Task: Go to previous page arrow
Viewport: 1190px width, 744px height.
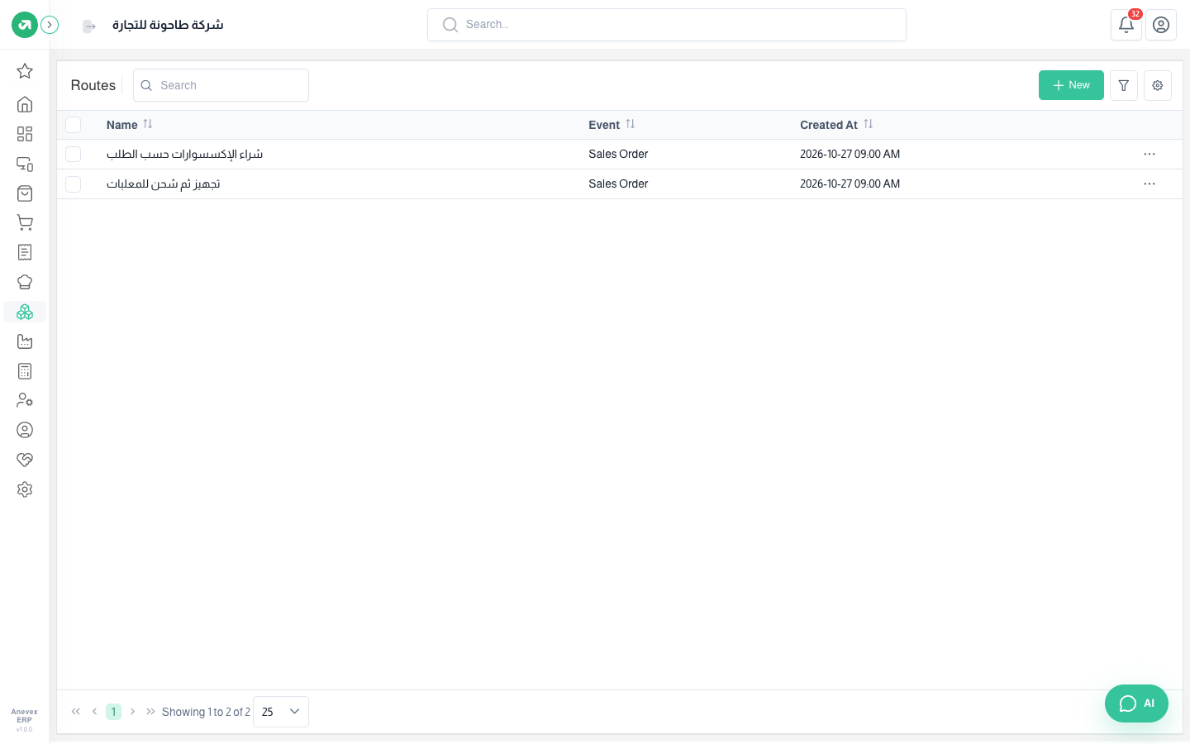Action: click(95, 712)
